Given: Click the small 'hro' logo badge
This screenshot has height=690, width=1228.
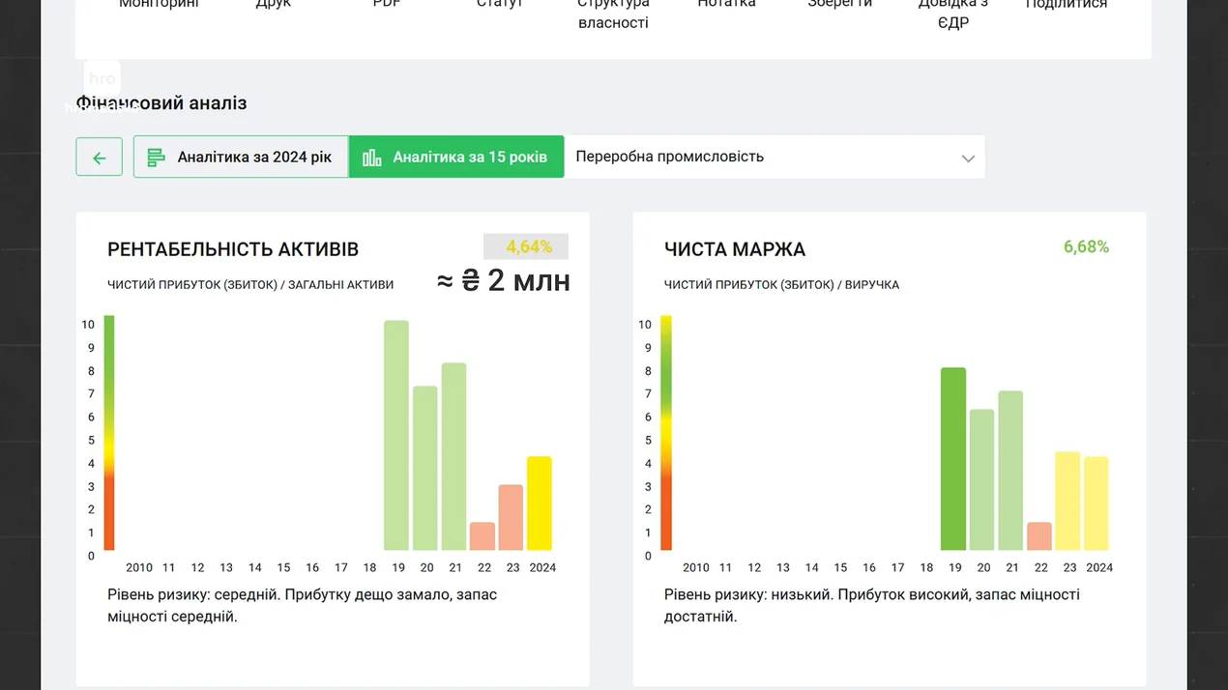Looking at the screenshot, I should click(102, 79).
